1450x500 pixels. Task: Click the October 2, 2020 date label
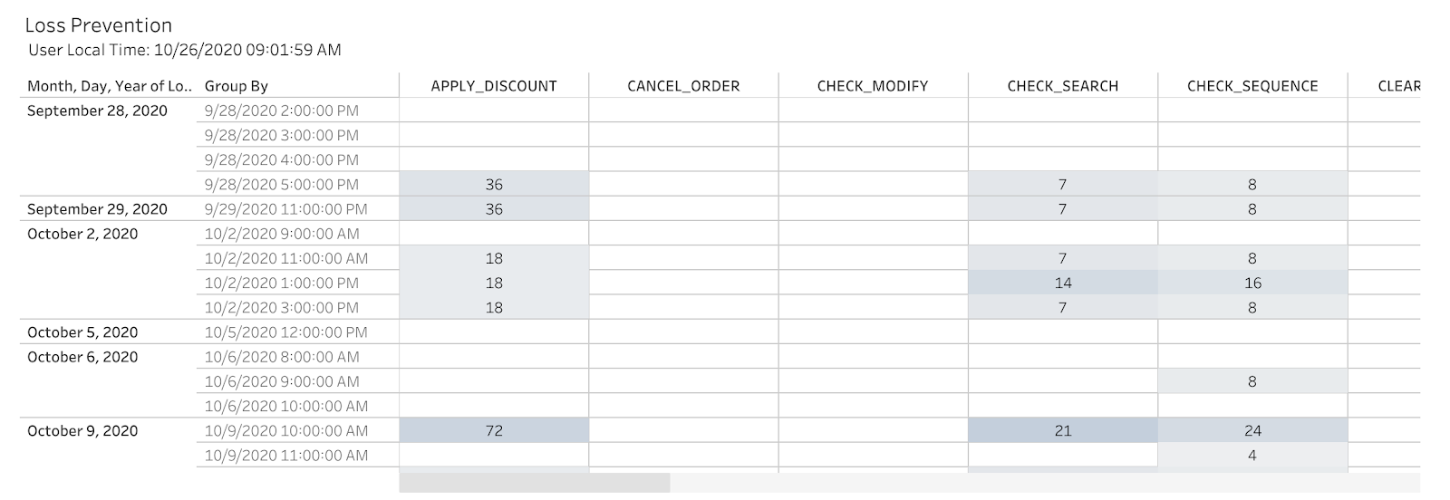[x=82, y=234]
